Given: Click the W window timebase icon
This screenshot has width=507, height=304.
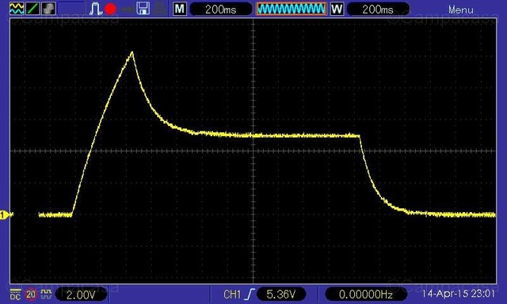Looking at the screenshot, I should tap(337, 9).
